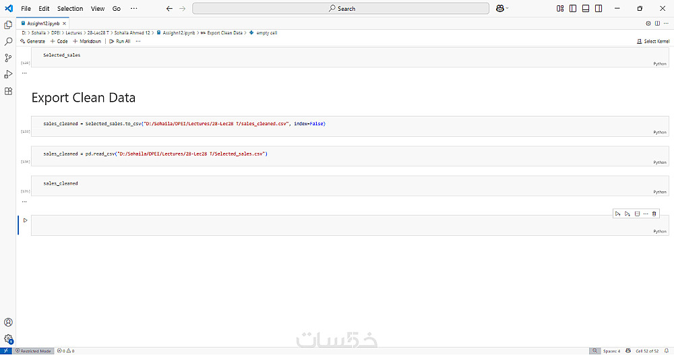Split the editor right

tap(657, 23)
